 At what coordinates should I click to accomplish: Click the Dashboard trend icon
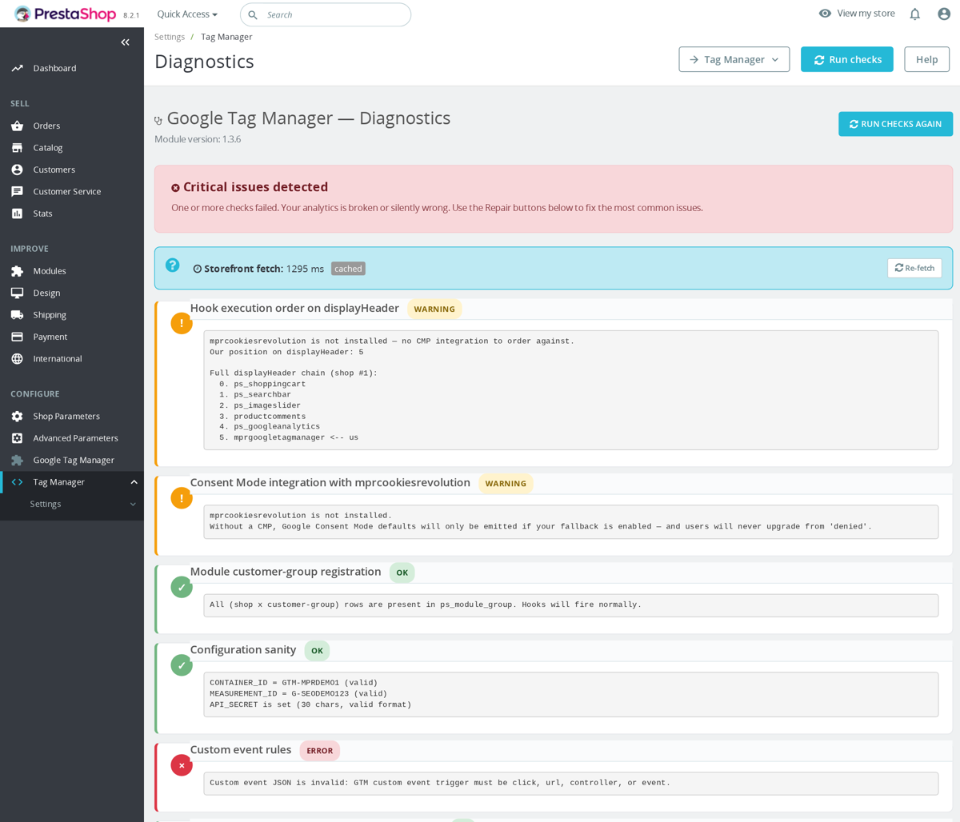[x=17, y=68]
